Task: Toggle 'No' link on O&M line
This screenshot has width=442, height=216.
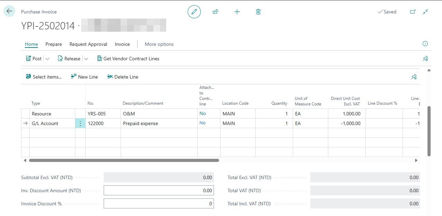Action: (x=203, y=113)
